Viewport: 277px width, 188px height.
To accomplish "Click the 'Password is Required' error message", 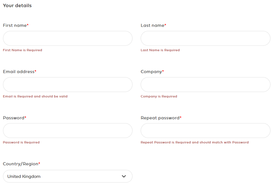I will pos(21,142).
